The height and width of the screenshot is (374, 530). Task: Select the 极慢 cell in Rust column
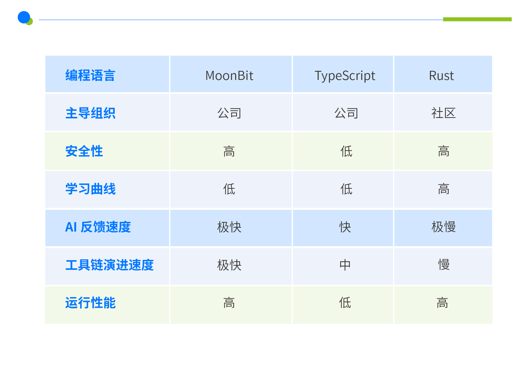coord(443,227)
